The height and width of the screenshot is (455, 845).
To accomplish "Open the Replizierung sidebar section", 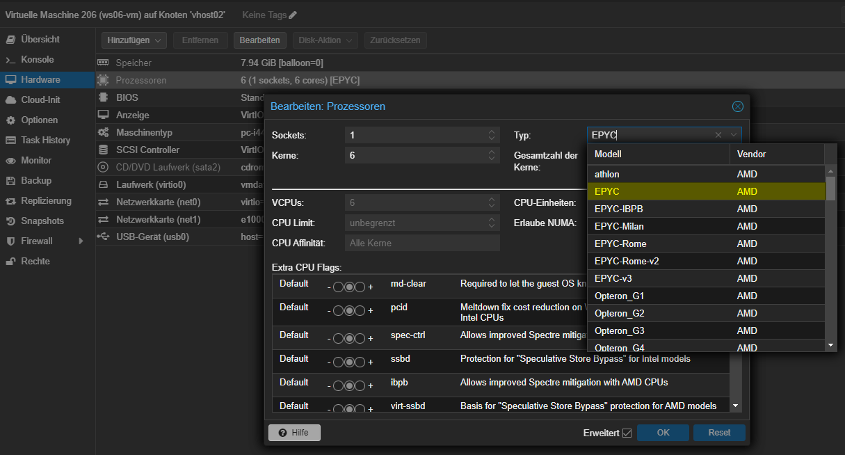I will click(46, 200).
